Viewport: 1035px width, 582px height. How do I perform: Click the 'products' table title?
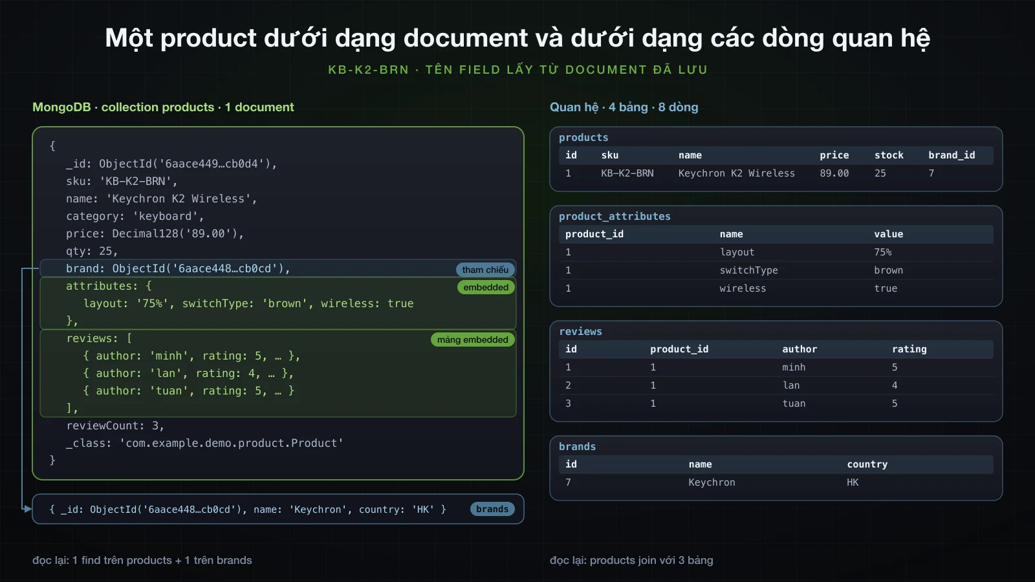(583, 138)
